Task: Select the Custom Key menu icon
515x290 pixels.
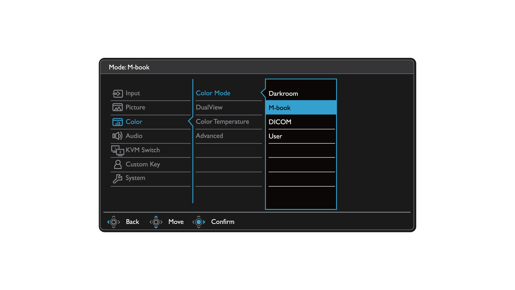Action: [x=117, y=164]
